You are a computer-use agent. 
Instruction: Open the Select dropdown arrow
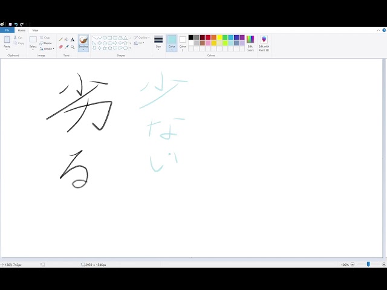pyautogui.click(x=33, y=50)
